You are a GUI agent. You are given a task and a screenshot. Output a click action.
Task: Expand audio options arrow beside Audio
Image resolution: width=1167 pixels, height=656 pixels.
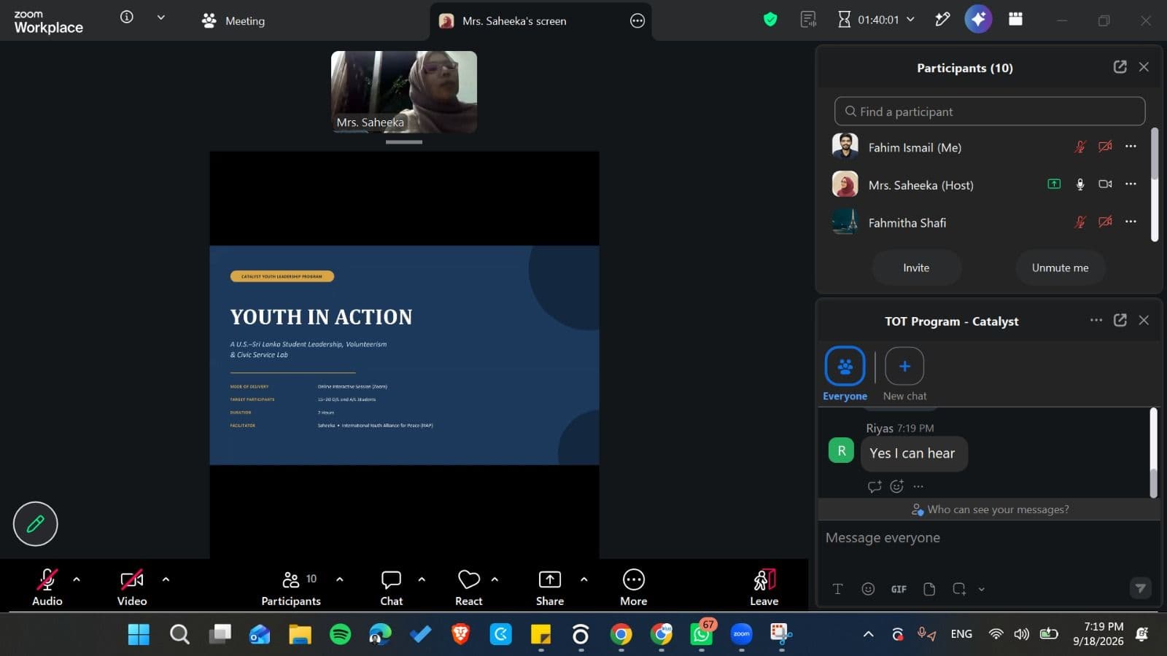tap(77, 579)
